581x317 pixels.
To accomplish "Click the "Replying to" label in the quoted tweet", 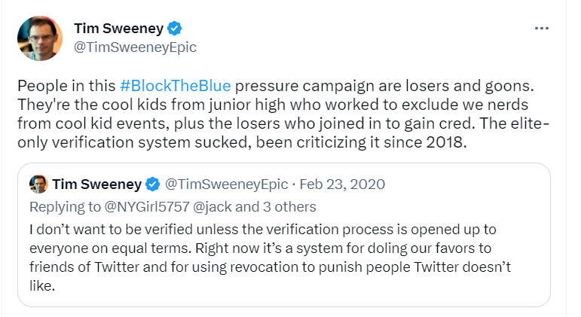I will (x=62, y=206).
